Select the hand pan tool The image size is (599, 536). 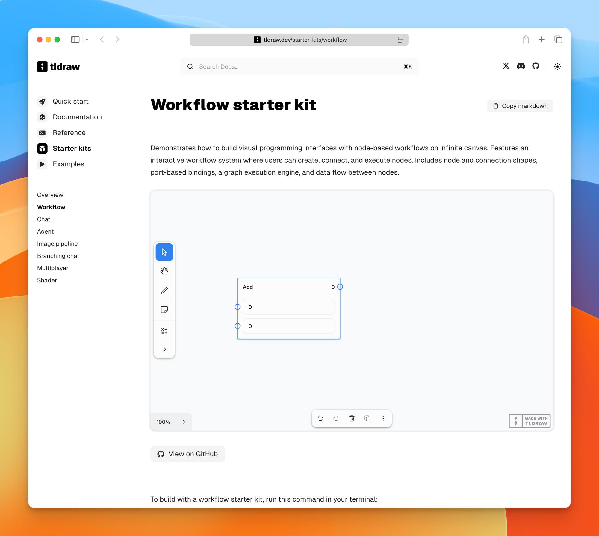(x=164, y=271)
